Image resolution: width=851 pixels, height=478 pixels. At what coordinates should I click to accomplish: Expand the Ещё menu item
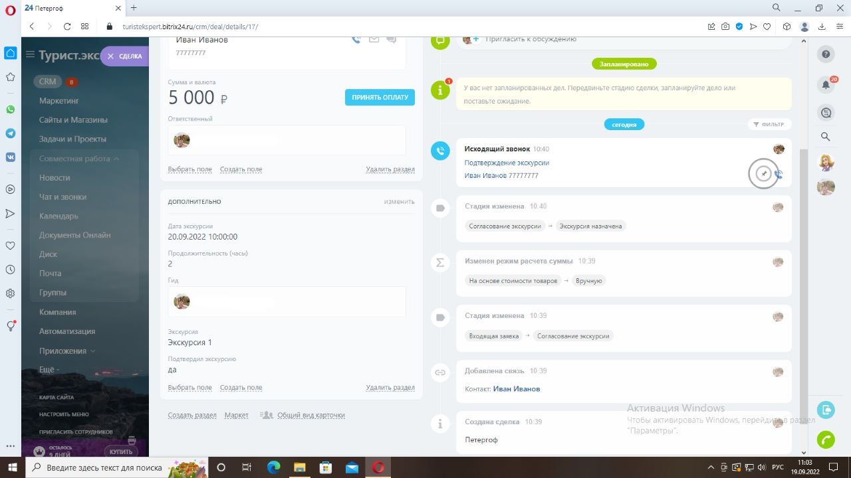(x=49, y=369)
